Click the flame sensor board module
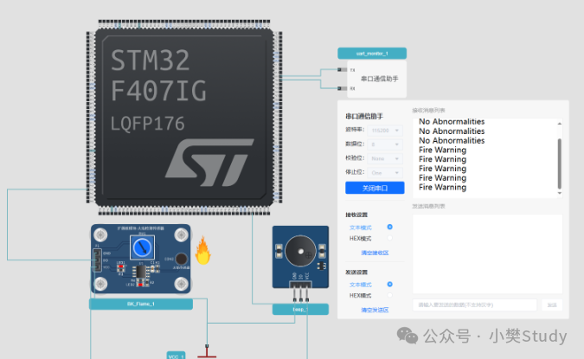Screen dimensions: 584x359 coord(141,259)
